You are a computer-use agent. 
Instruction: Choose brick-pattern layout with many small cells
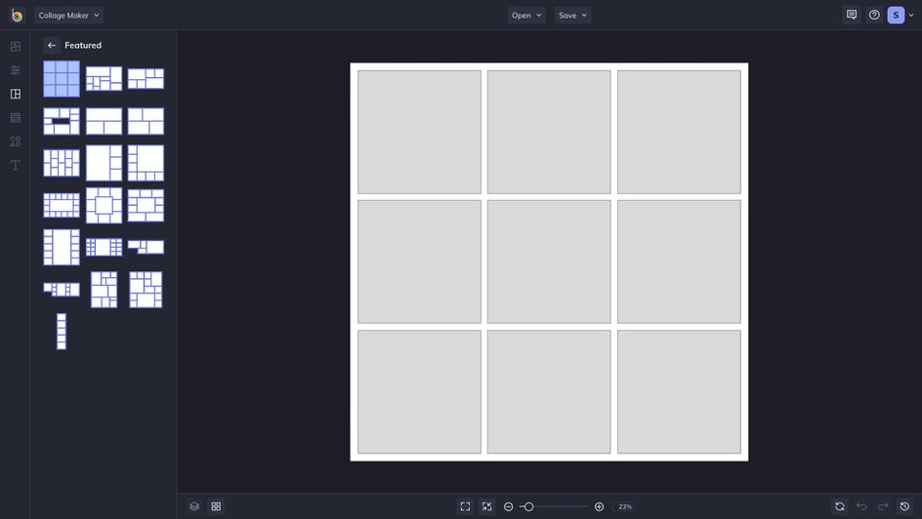62,163
